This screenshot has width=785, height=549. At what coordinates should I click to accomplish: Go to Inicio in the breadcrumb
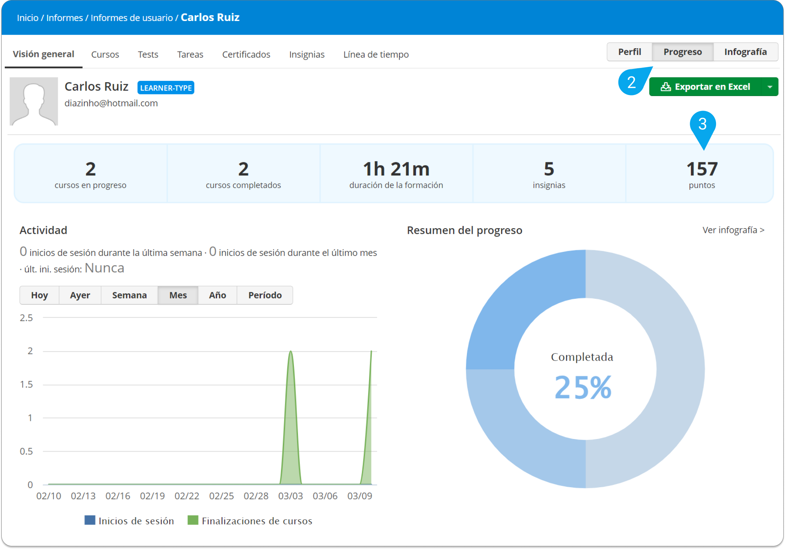(x=28, y=18)
